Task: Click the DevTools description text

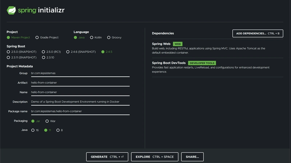Action: [211, 70]
